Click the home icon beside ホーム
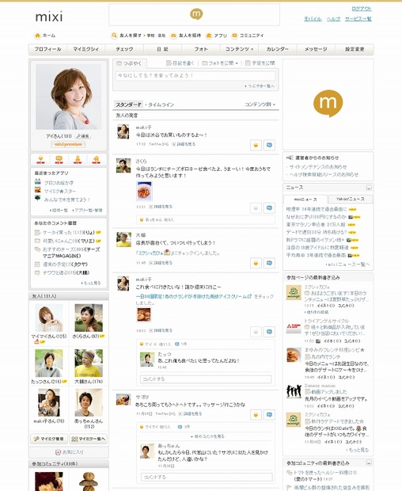 pos(37,36)
